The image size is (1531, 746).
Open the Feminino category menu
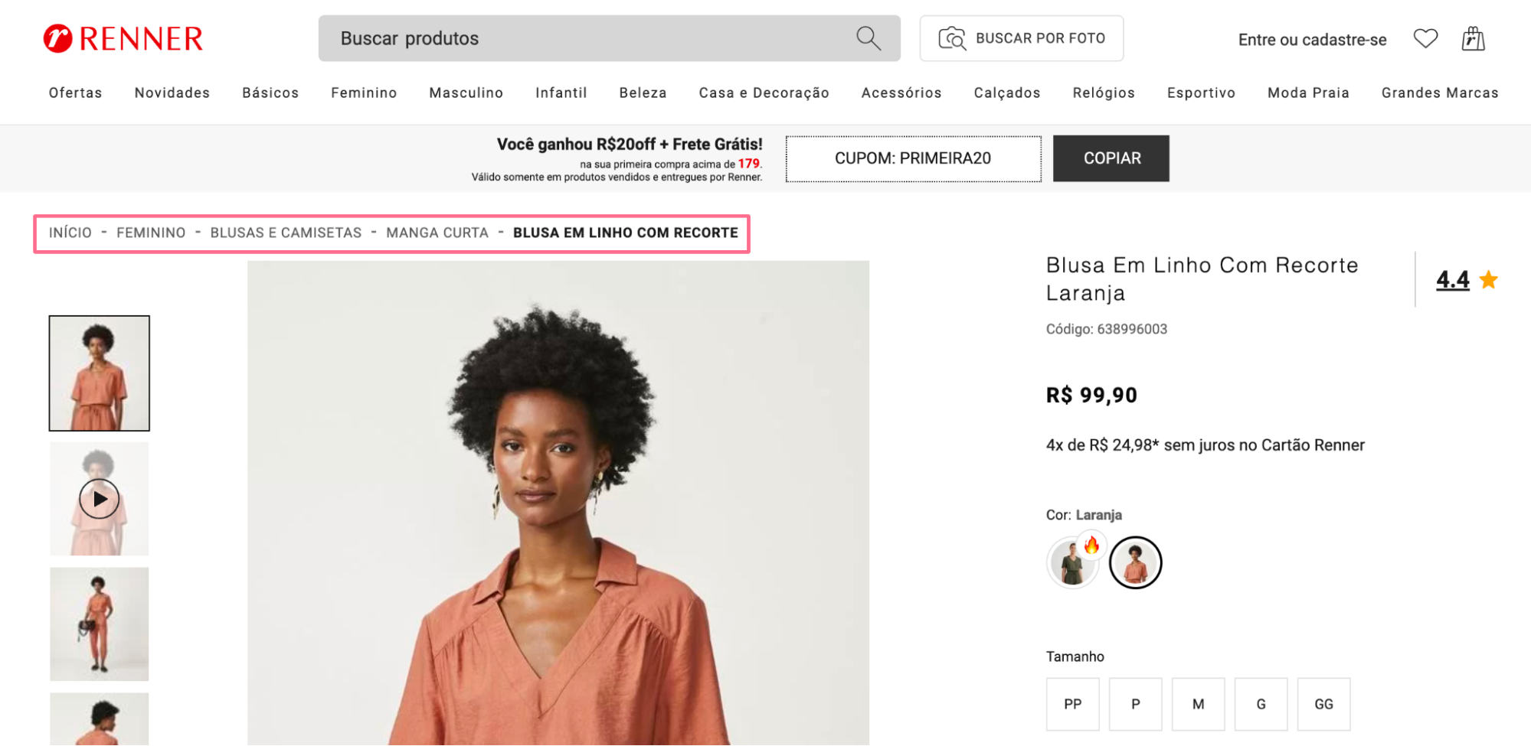point(363,93)
